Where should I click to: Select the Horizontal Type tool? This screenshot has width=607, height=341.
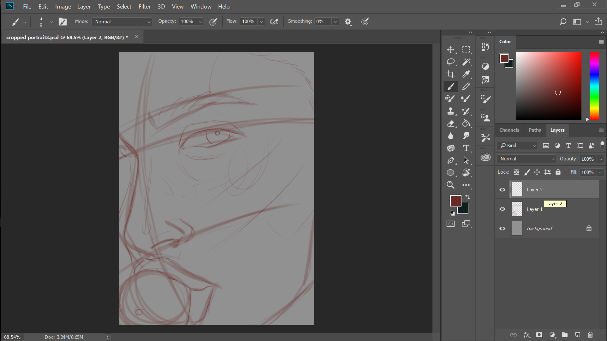pos(466,148)
